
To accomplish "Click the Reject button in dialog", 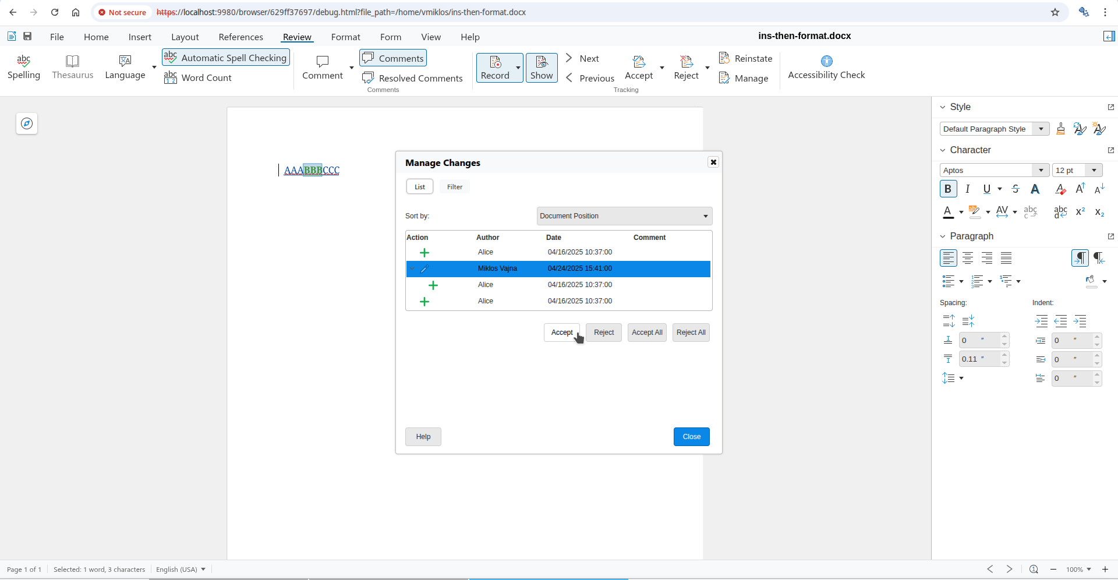I will point(603,333).
